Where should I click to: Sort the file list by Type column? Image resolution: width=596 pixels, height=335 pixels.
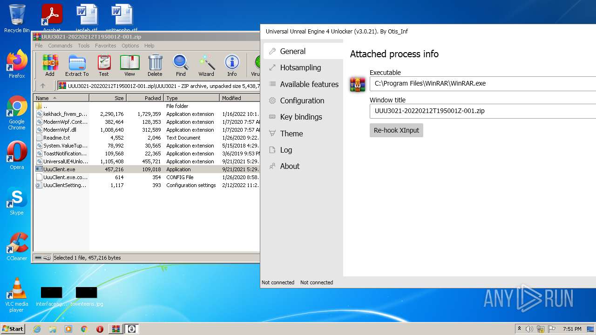(x=191, y=98)
